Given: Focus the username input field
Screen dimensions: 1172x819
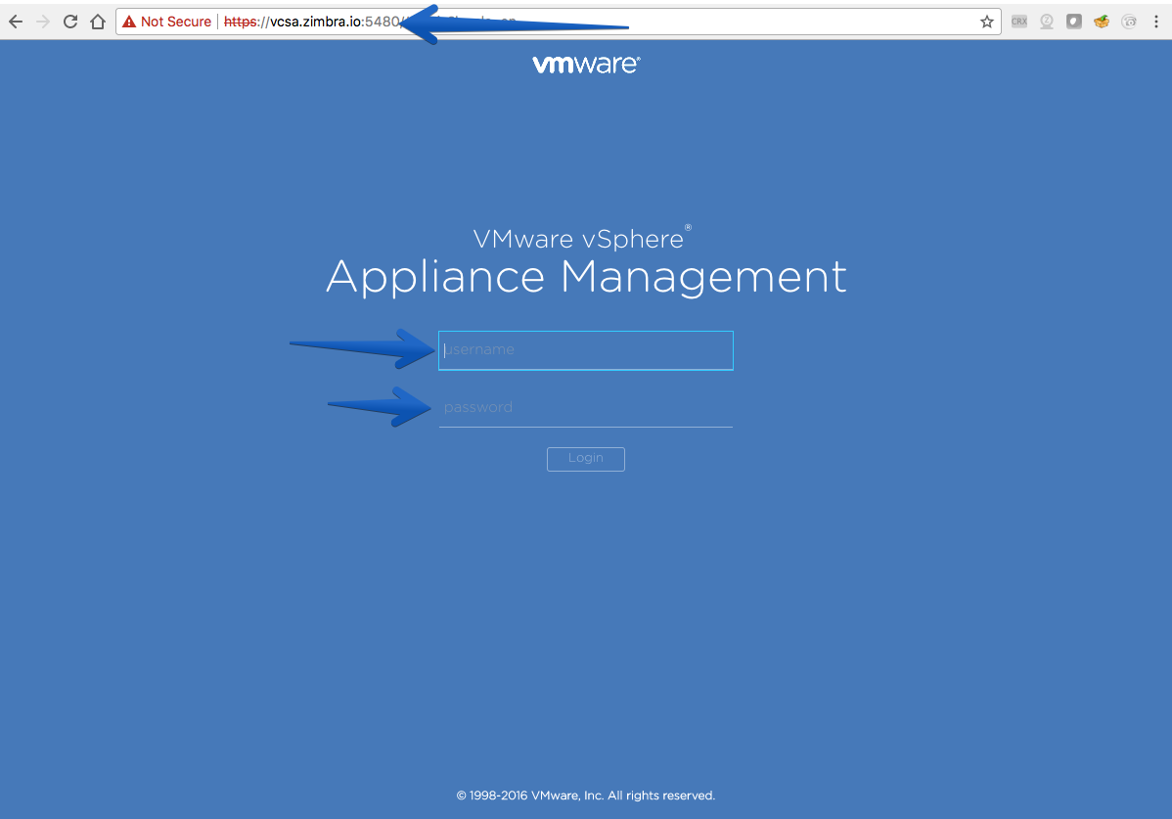Looking at the screenshot, I should click(x=585, y=350).
